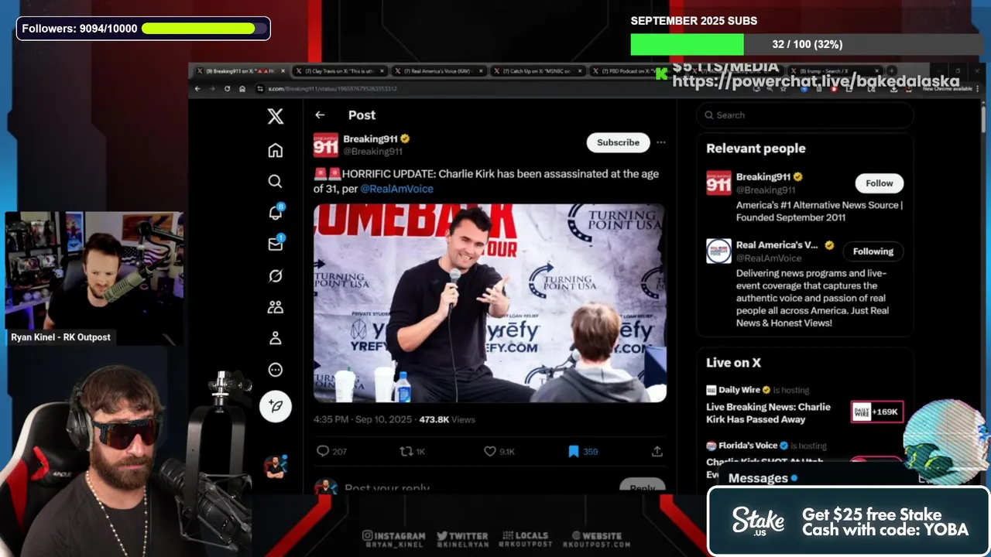991x557 pixels.
Task: Click the compose post feather button
Action: pyautogui.click(x=276, y=406)
